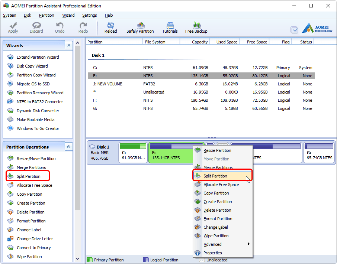Select Format Partition in sidebar

[x=26, y=221]
